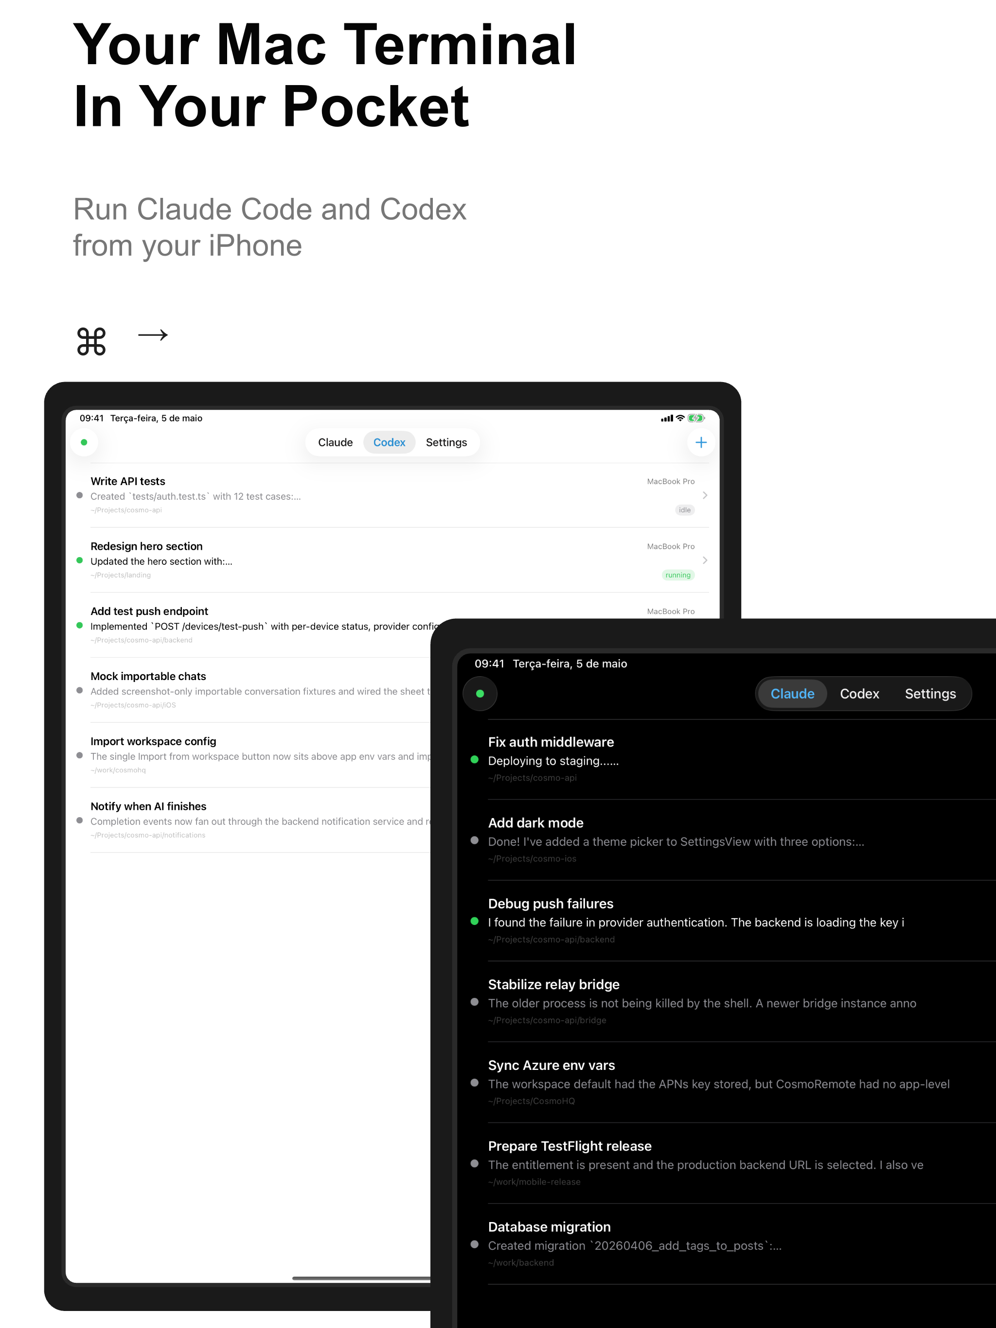Select Codex tab on light iPad
The image size is (996, 1328).
tap(389, 442)
